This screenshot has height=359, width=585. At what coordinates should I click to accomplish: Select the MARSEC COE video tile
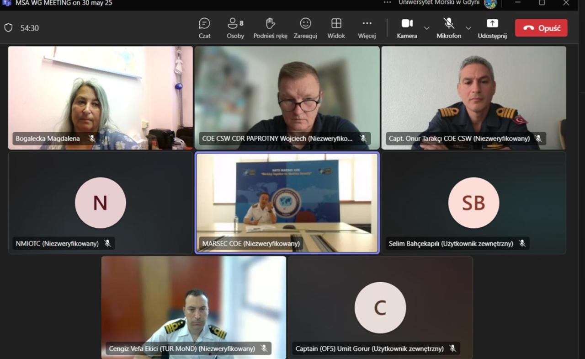[x=287, y=202]
